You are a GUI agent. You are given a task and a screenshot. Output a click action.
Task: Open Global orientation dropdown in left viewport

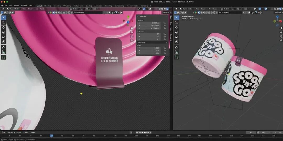click(x=75, y=9)
